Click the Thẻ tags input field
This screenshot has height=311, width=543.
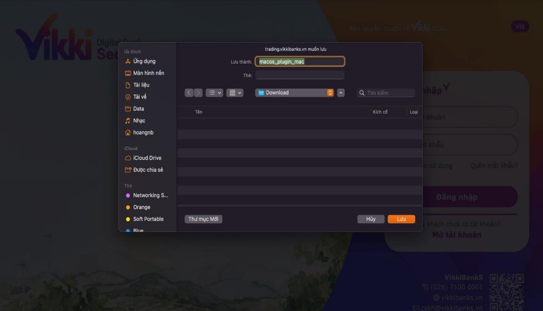coord(300,75)
